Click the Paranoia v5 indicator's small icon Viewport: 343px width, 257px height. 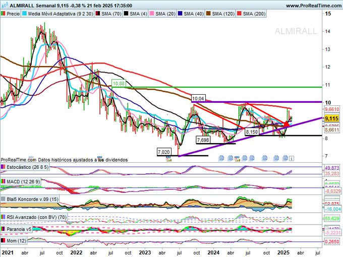(3, 229)
